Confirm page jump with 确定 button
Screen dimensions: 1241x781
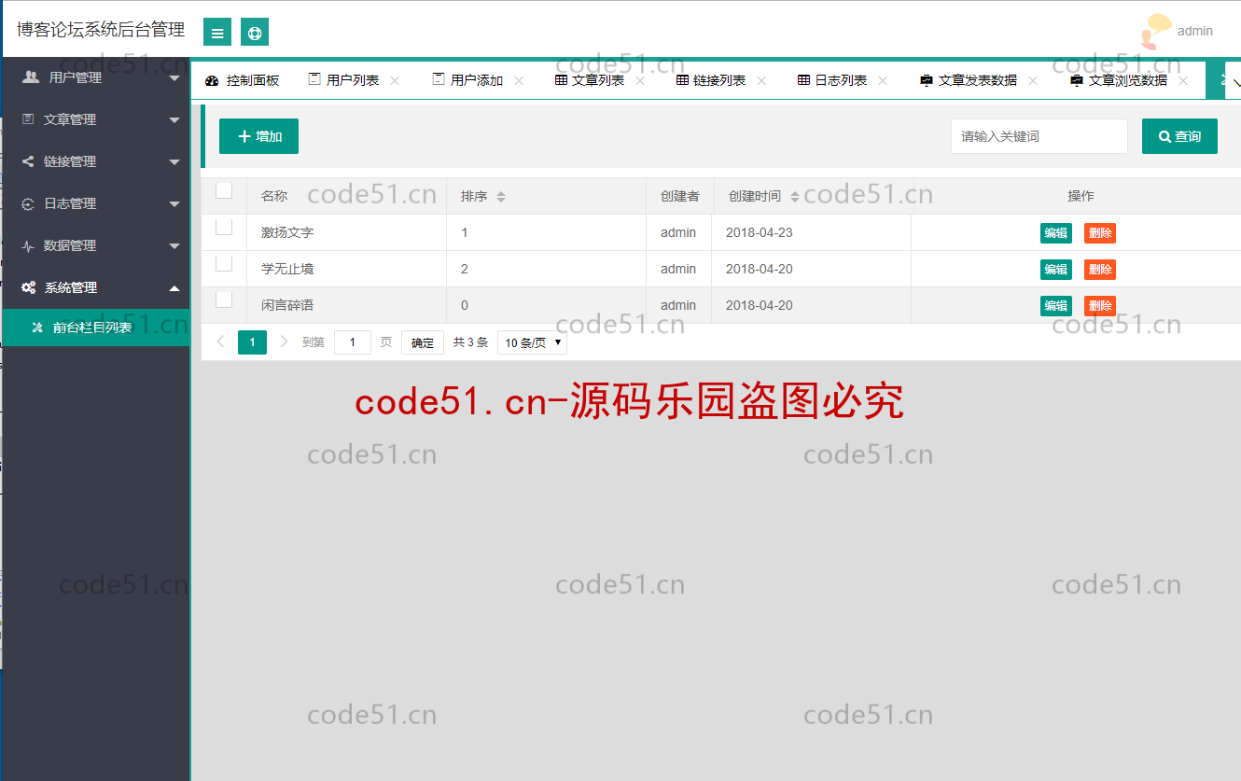(423, 342)
